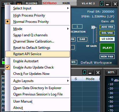This screenshot has height=112, width=119.
Task: Click Check For Updates Now
Action: [x=37, y=74]
